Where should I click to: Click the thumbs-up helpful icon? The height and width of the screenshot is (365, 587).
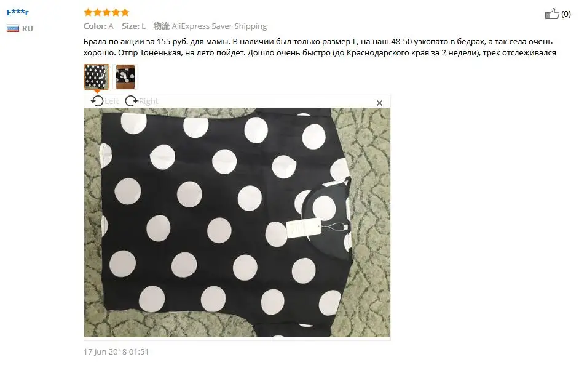tap(552, 14)
